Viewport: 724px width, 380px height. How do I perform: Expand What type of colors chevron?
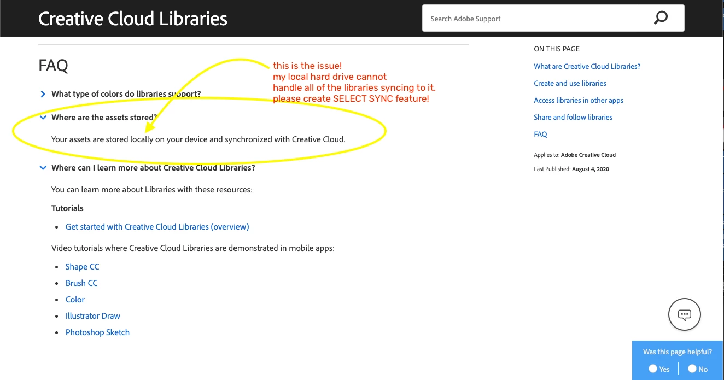[x=43, y=94]
